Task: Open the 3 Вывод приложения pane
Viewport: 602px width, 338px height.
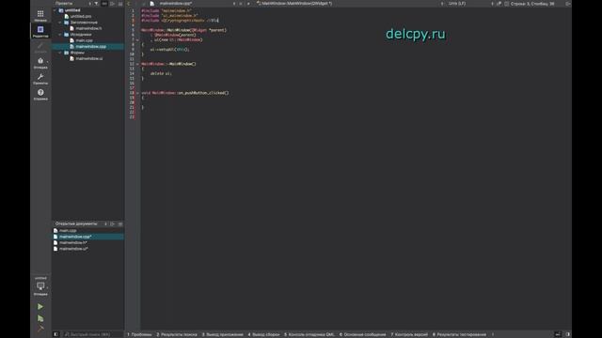Action: [x=223, y=334]
